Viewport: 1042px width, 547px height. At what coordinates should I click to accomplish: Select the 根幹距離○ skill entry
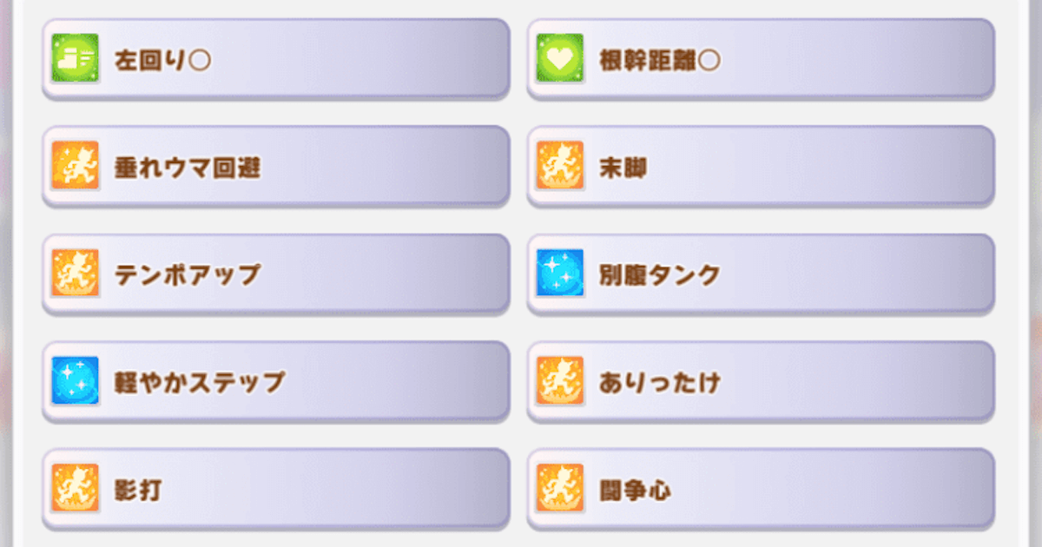pos(761,59)
